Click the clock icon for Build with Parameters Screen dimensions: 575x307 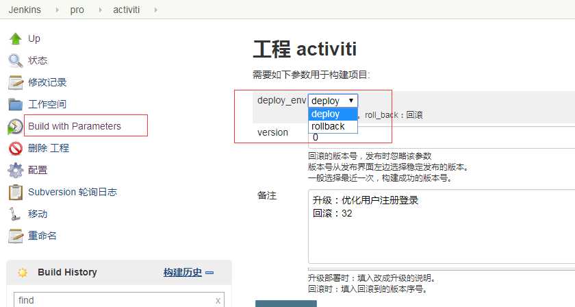tap(15, 127)
